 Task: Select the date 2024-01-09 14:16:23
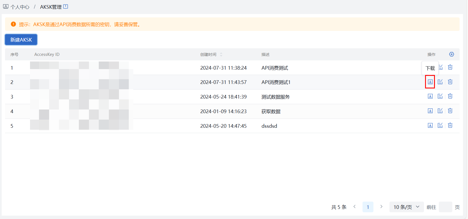[223, 111]
